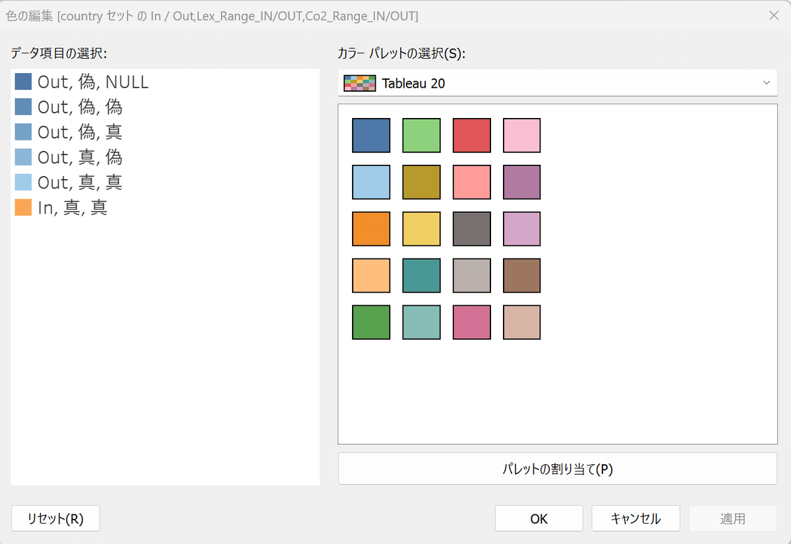Pick the red palette swatch
The image size is (791, 544).
point(472,135)
